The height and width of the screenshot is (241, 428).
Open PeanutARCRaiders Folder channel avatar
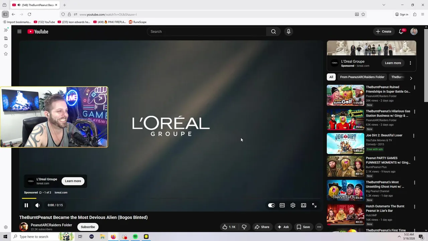point(23,227)
